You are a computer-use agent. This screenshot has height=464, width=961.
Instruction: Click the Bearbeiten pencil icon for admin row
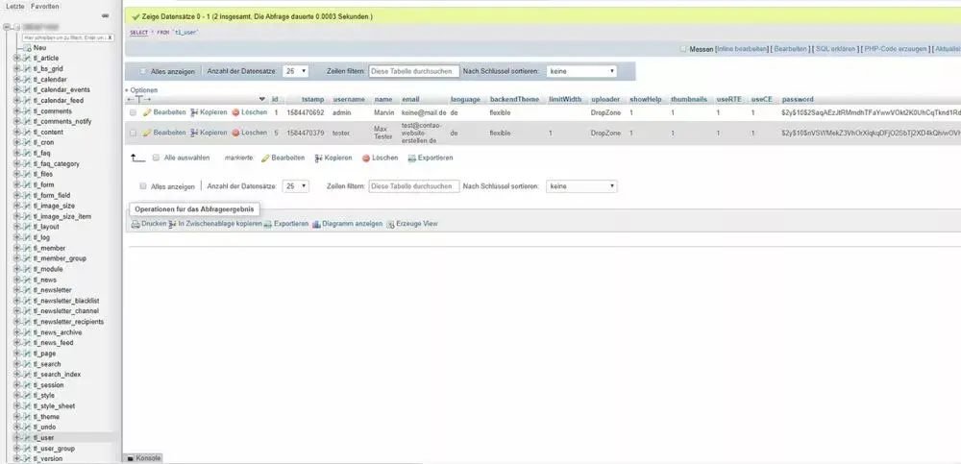pyautogui.click(x=147, y=112)
